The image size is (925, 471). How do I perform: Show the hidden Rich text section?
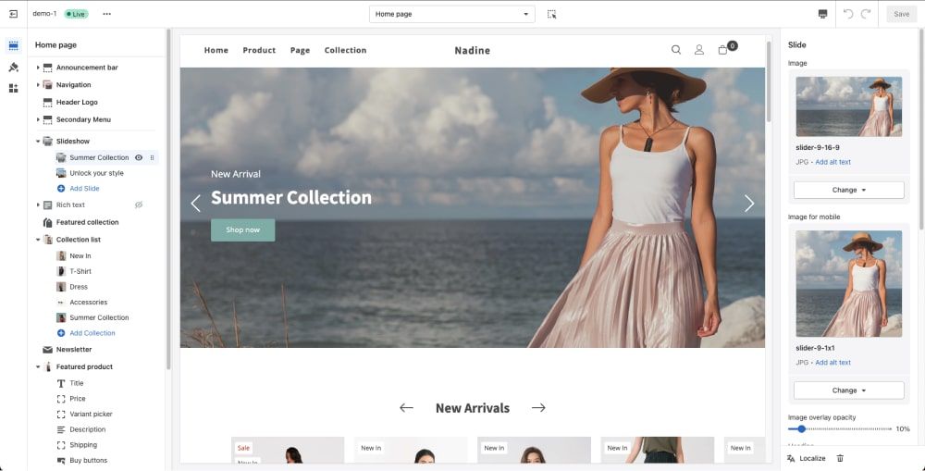[x=140, y=205]
